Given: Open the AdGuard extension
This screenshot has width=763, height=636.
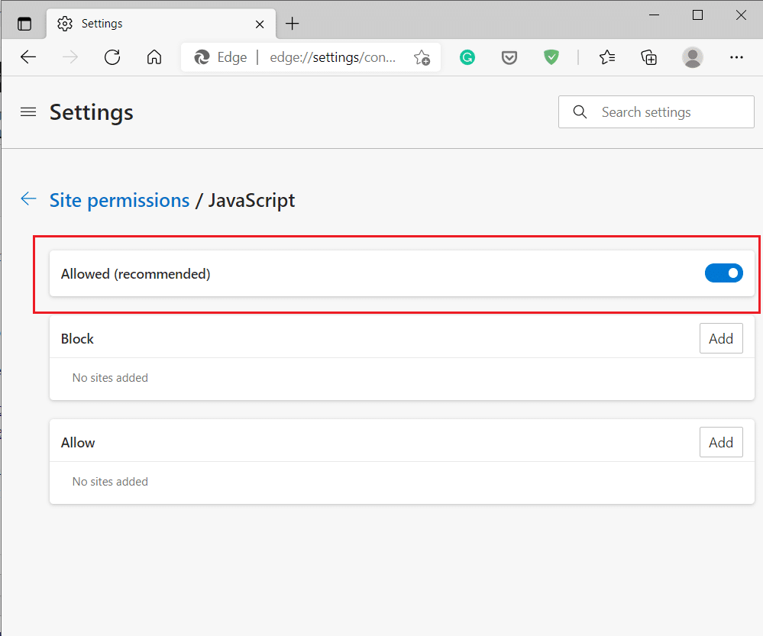Looking at the screenshot, I should pyautogui.click(x=551, y=57).
